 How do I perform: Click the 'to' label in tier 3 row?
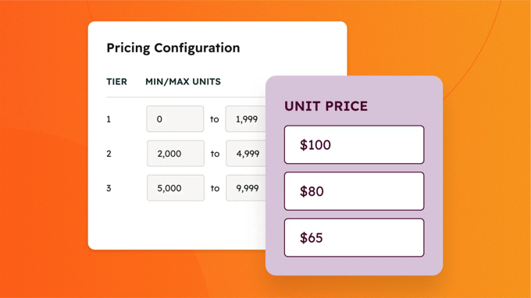tap(215, 188)
